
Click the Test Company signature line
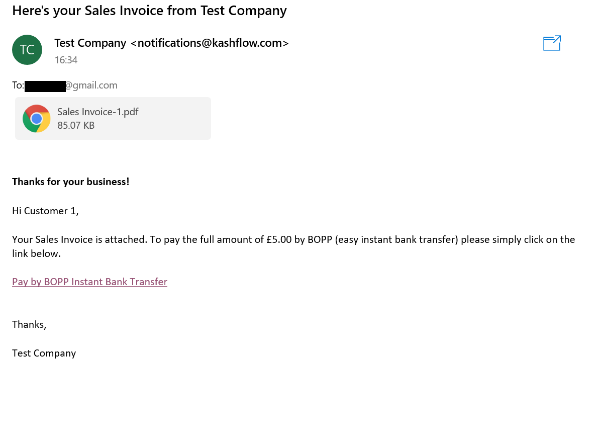click(x=44, y=354)
